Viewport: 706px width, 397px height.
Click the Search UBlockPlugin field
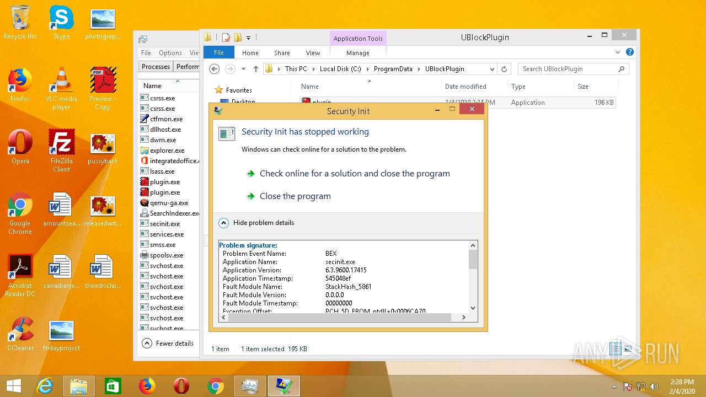pyautogui.click(x=573, y=69)
